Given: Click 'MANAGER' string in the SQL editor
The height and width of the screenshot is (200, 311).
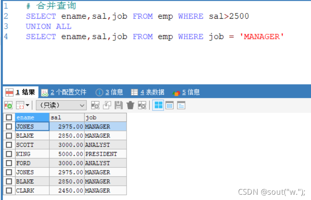Looking at the screenshot, I should coord(262,37).
